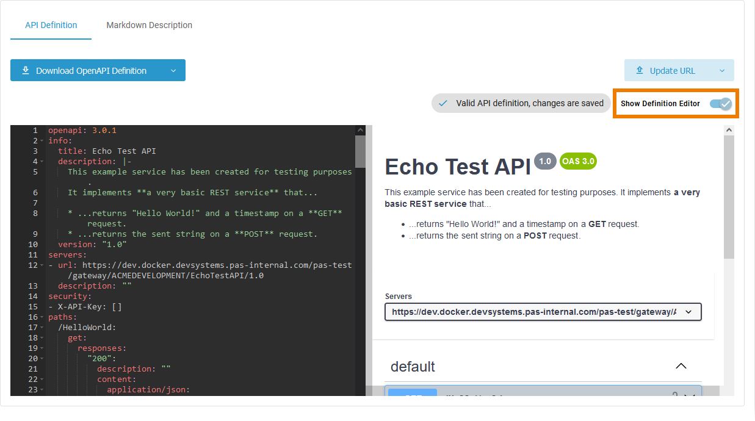Open the Download OpenAPI Definition dropdown chevron
755x421 pixels.
tap(173, 70)
